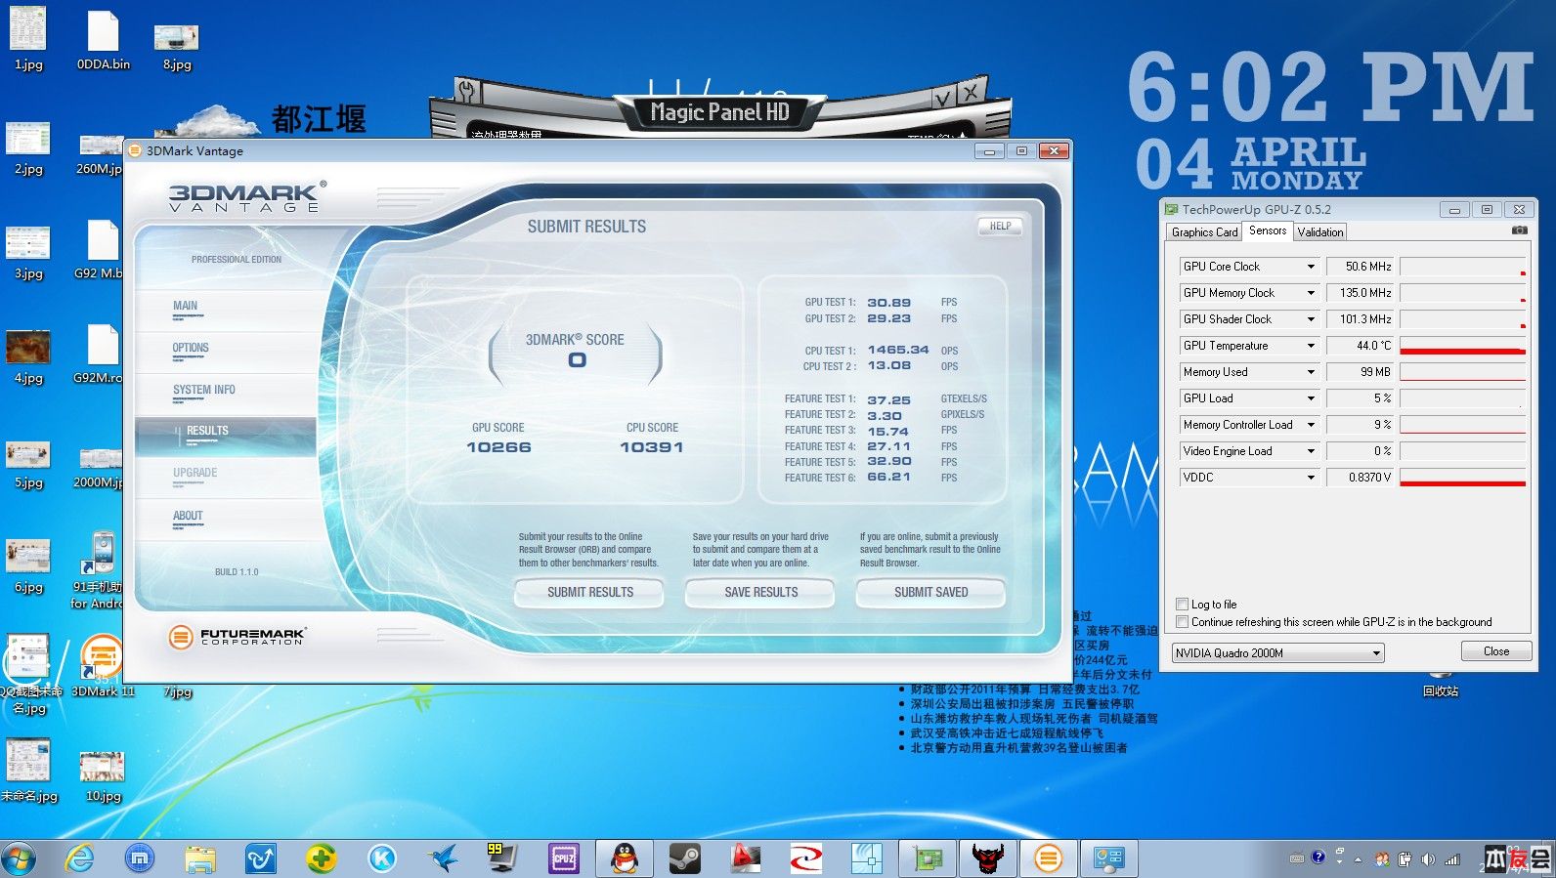The width and height of the screenshot is (1556, 878).
Task: Expand the Memory Controller Load sensor dropdown
Action: click(1311, 425)
